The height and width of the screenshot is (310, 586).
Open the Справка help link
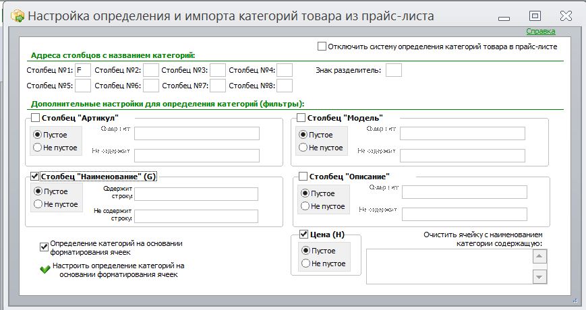click(540, 32)
